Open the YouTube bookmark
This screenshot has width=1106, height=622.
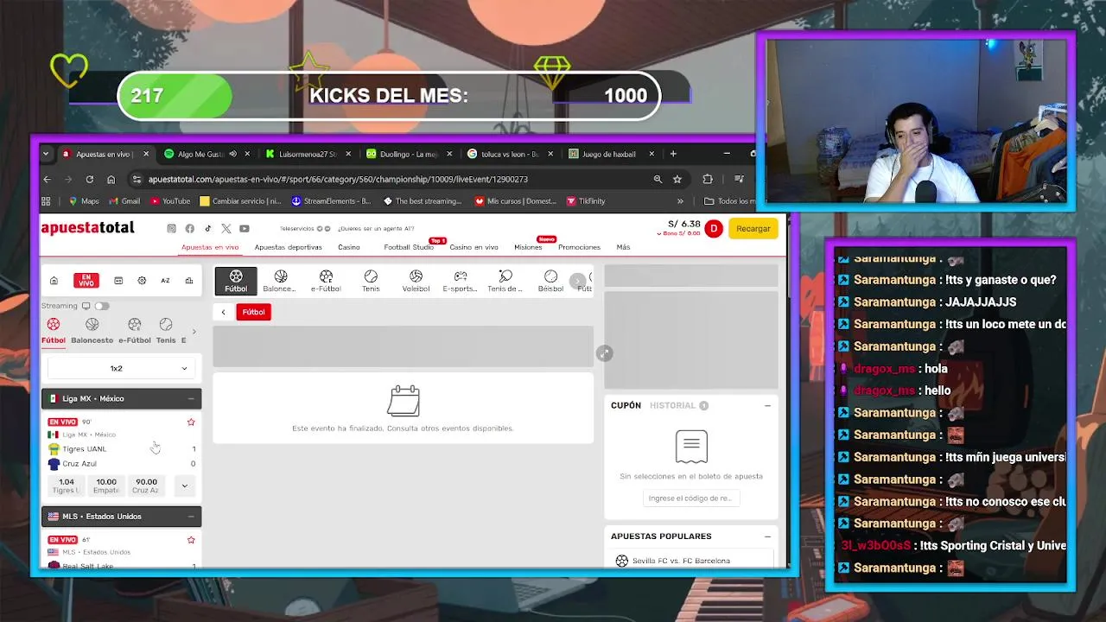coord(170,201)
